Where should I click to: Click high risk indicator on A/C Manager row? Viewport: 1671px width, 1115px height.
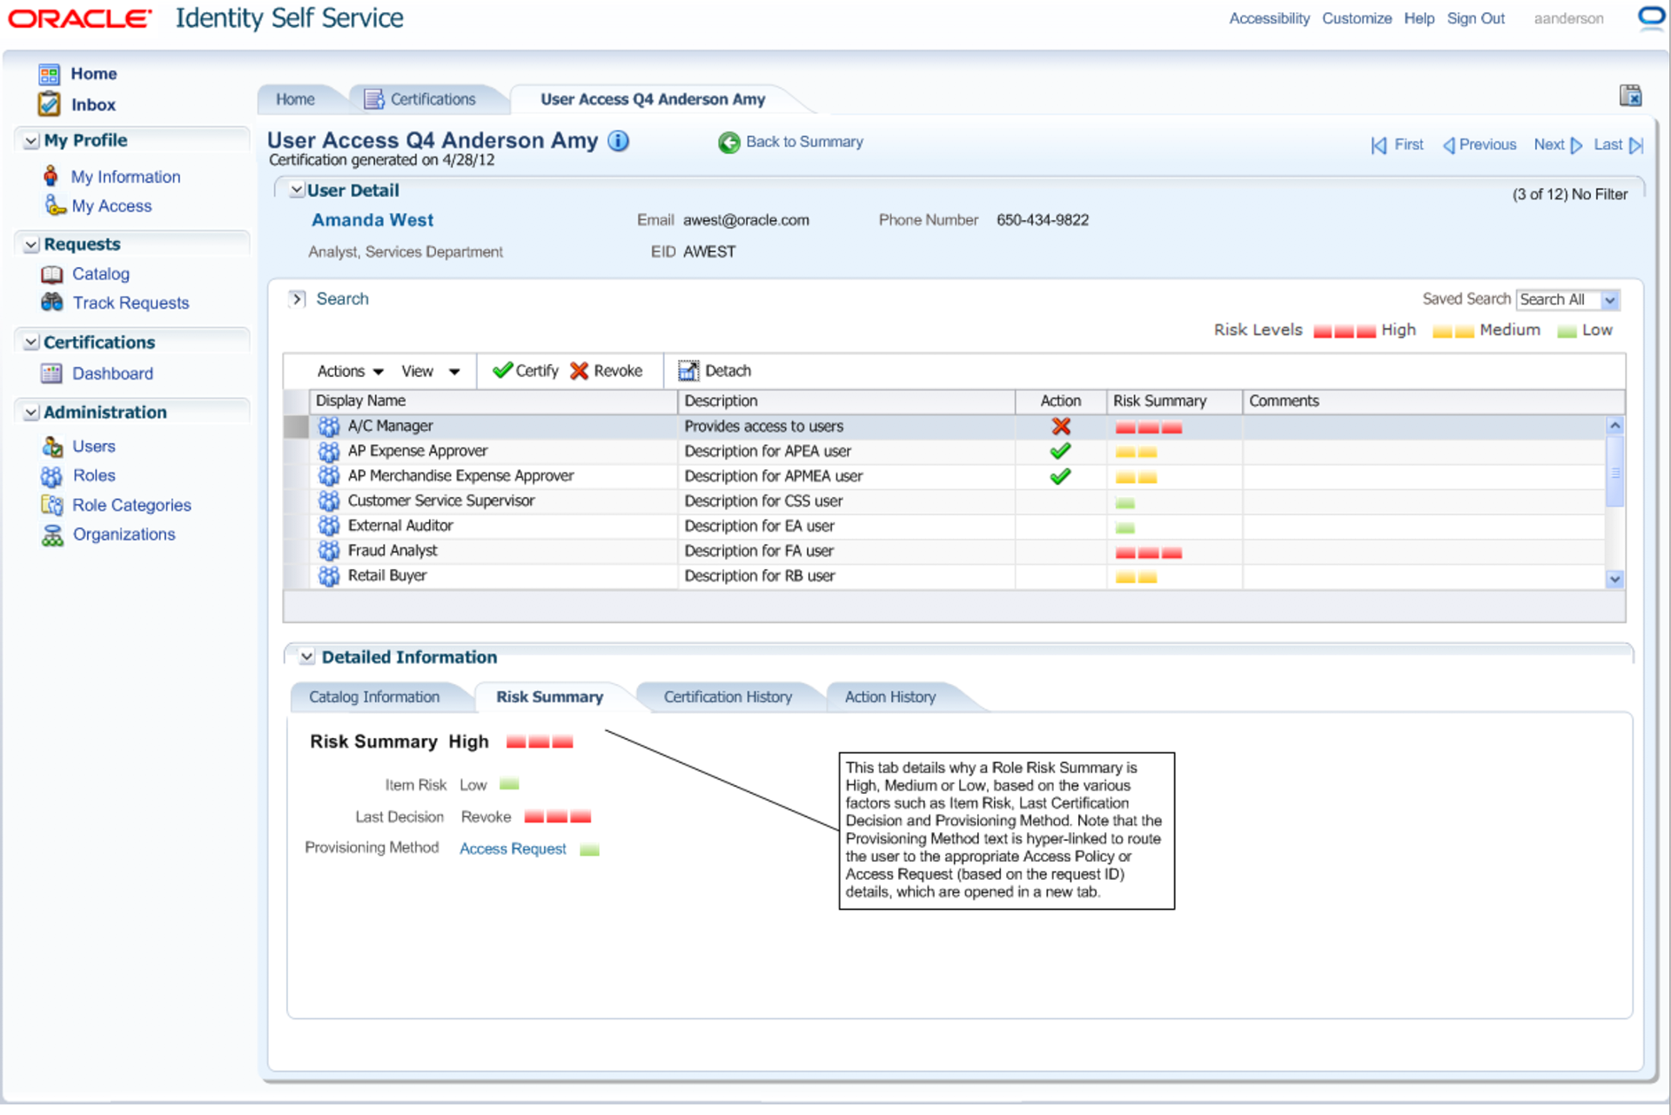[x=1149, y=427]
